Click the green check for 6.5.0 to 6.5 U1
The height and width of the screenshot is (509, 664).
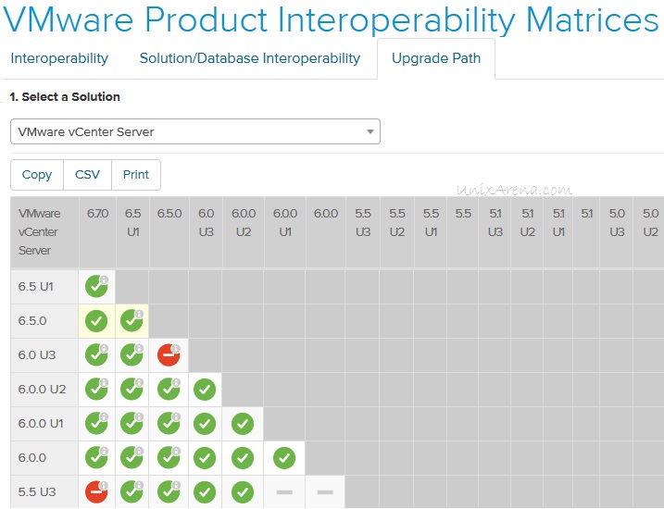pyautogui.click(x=132, y=321)
